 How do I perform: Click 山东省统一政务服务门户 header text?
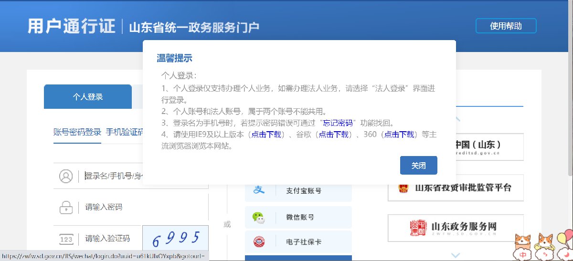tap(194, 27)
